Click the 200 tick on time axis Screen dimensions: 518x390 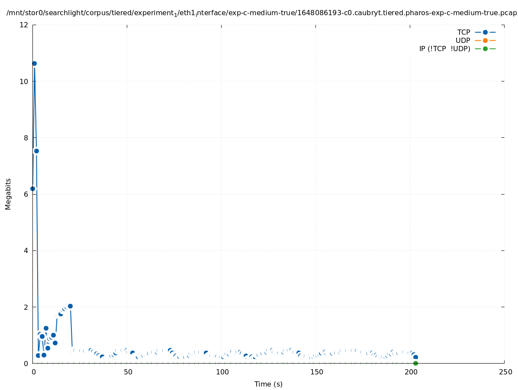pos(410,372)
